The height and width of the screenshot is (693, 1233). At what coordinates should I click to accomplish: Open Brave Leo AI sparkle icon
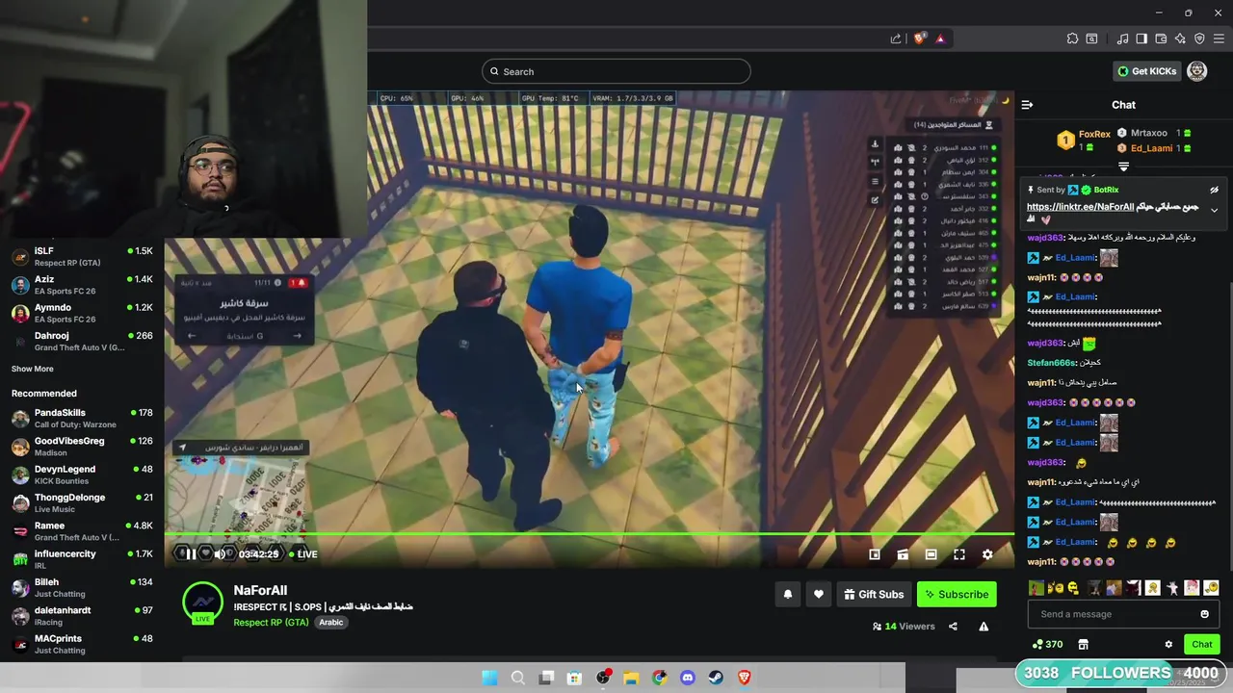pyautogui.click(x=1180, y=38)
